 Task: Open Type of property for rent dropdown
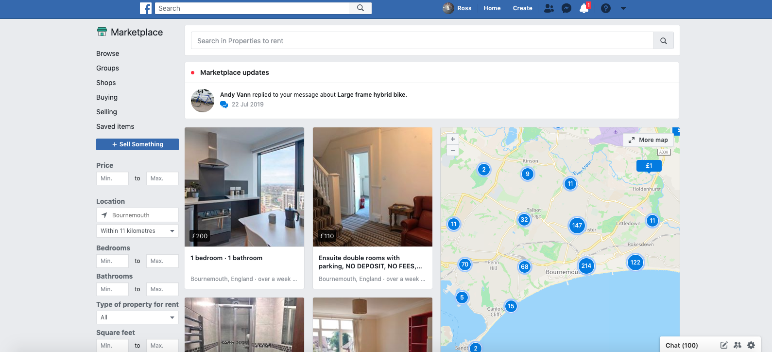tap(137, 317)
